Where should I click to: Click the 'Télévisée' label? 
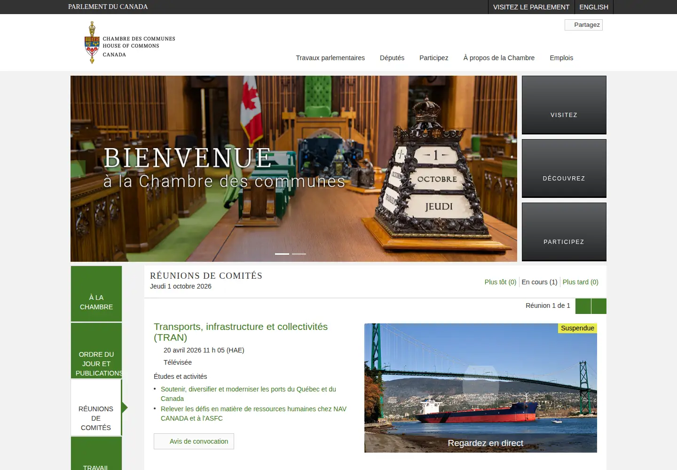[x=178, y=362]
